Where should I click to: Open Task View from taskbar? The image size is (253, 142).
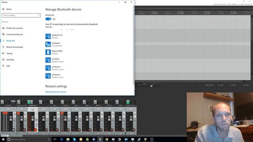[x=55, y=139]
